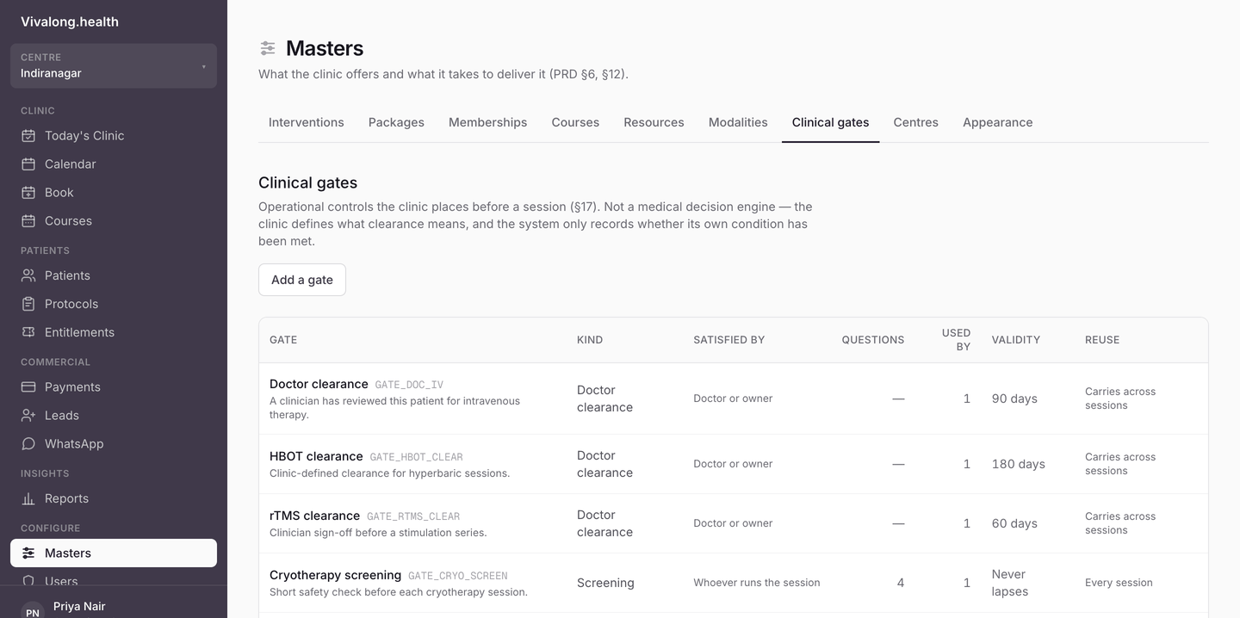Image resolution: width=1240 pixels, height=618 pixels.
Task: Open the Packages tab
Action: 396,122
